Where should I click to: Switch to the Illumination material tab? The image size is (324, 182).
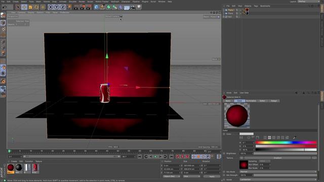pos(251,101)
